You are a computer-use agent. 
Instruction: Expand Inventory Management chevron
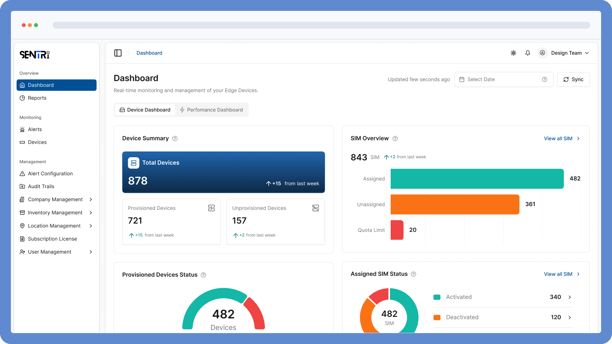[x=91, y=213]
